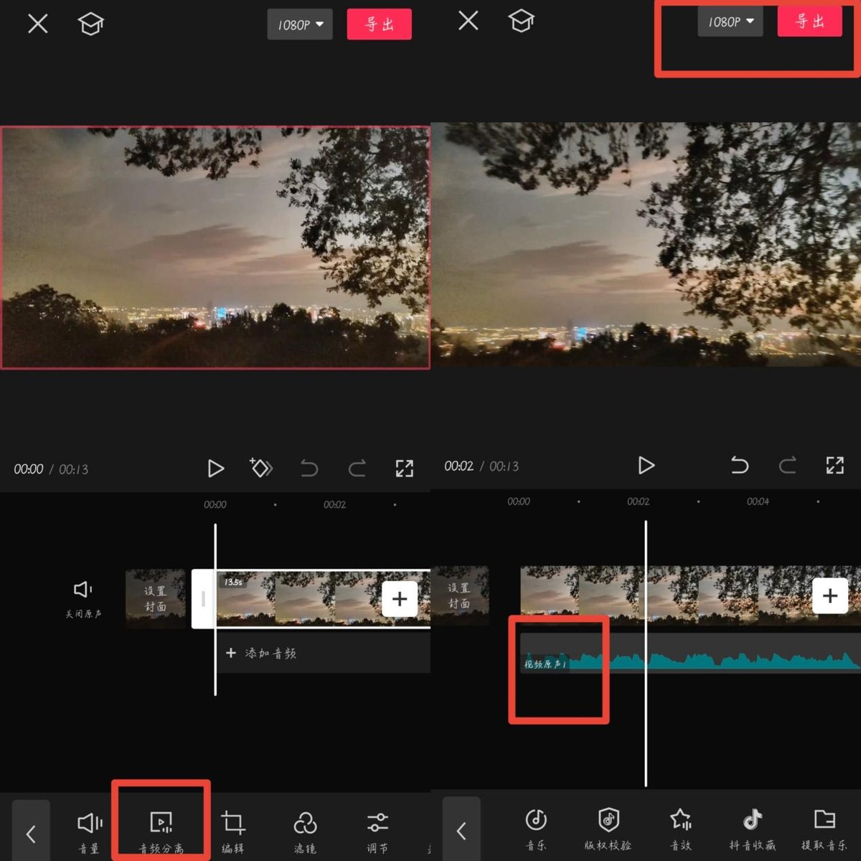Tap 导出 to export the video

[379, 24]
